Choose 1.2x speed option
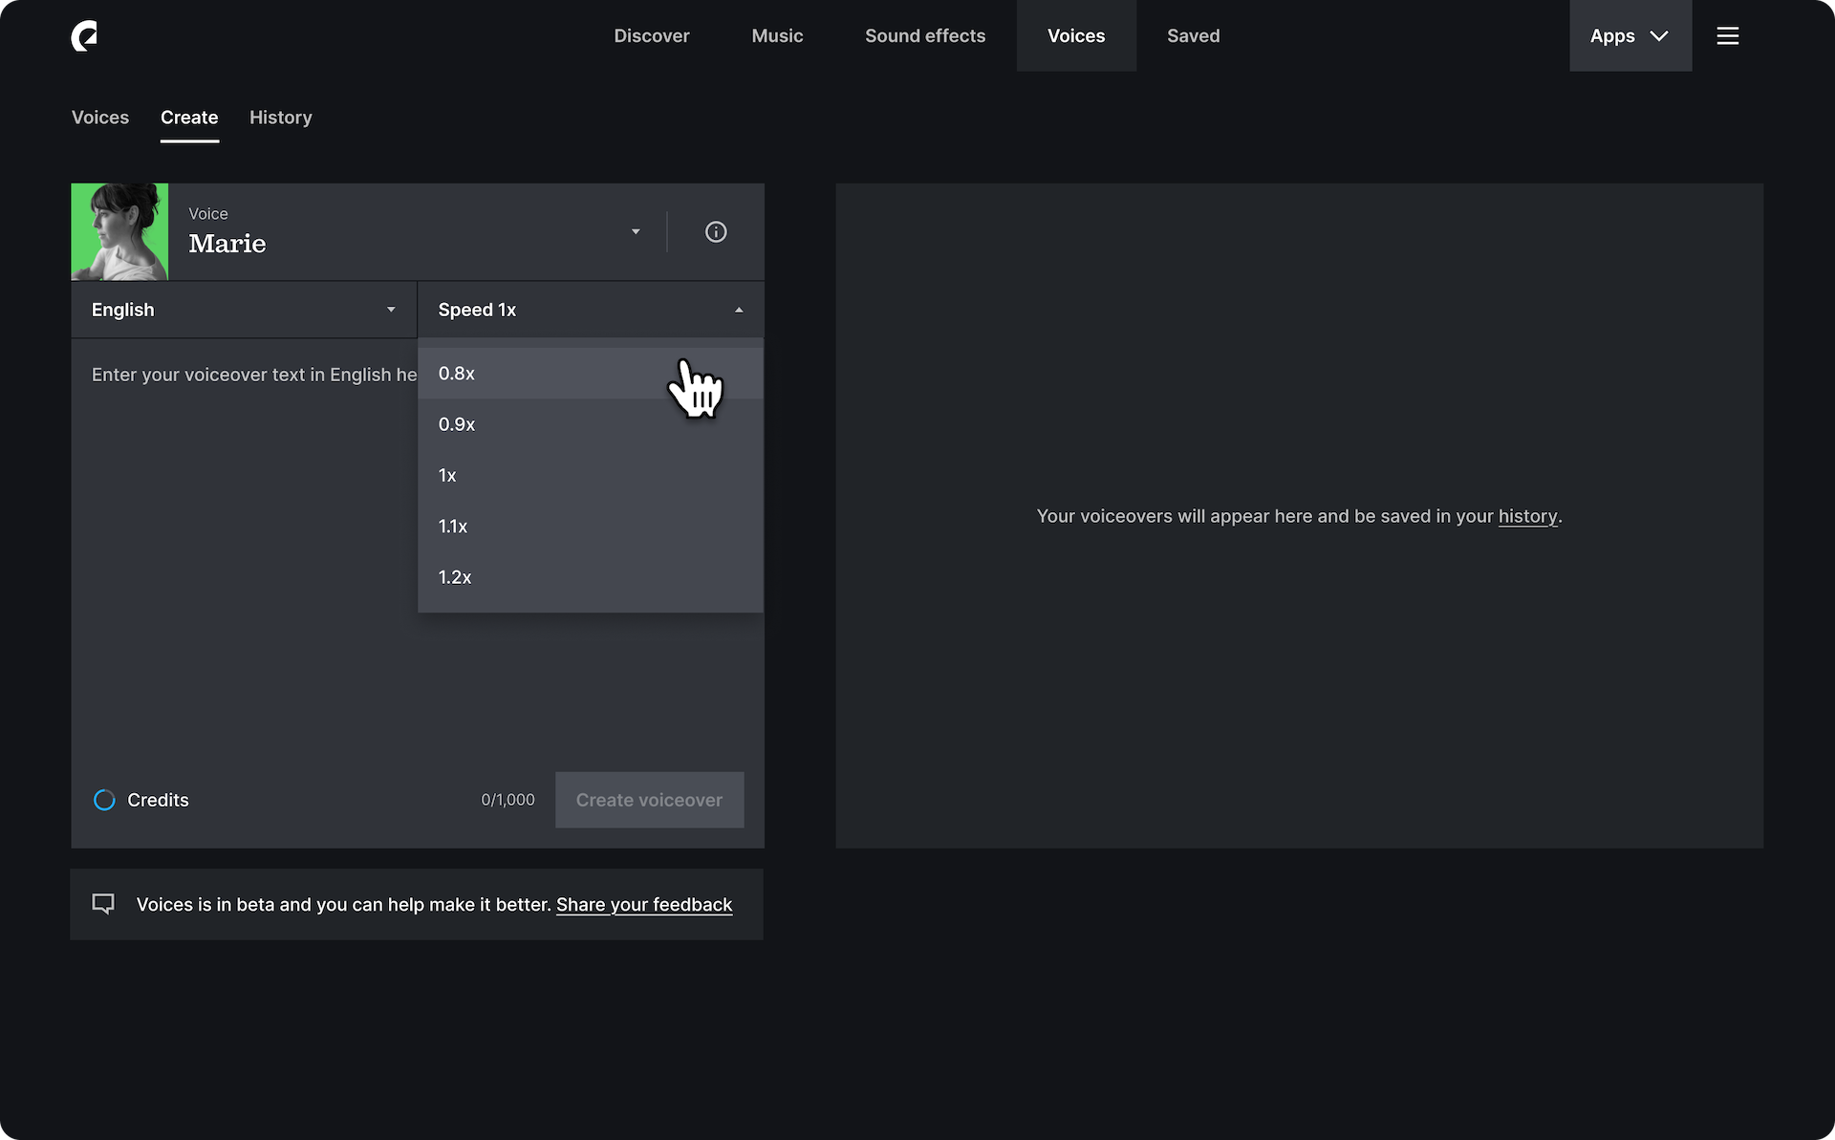 (x=590, y=577)
